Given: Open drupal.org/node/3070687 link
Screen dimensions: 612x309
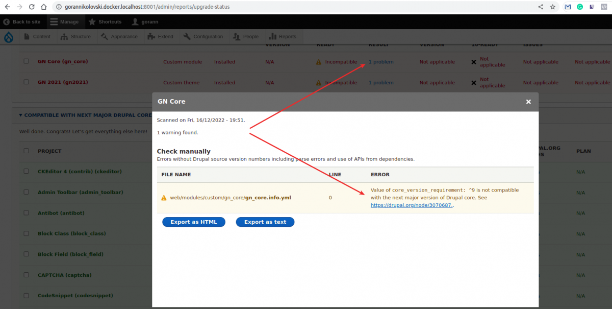Looking at the screenshot, I should [x=412, y=205].
